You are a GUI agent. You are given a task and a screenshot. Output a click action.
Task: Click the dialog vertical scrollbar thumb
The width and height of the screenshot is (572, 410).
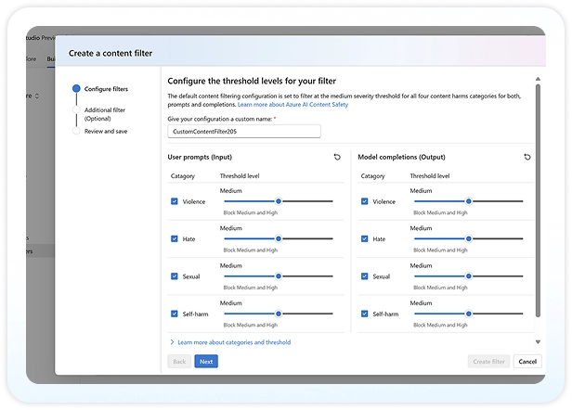[538, 200]
